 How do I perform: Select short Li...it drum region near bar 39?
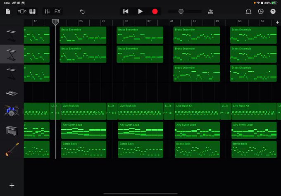coord(169,112)
